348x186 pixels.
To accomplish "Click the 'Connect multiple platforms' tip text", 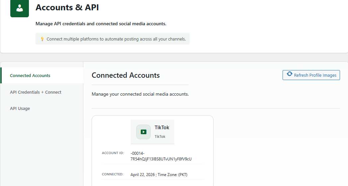I will point(116,39).
